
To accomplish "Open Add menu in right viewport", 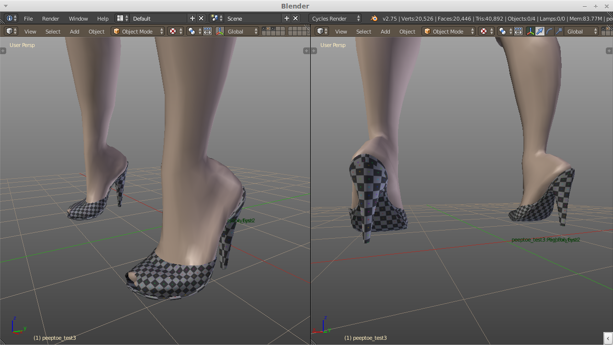I will pyautogui.click(x=385, y=31).
